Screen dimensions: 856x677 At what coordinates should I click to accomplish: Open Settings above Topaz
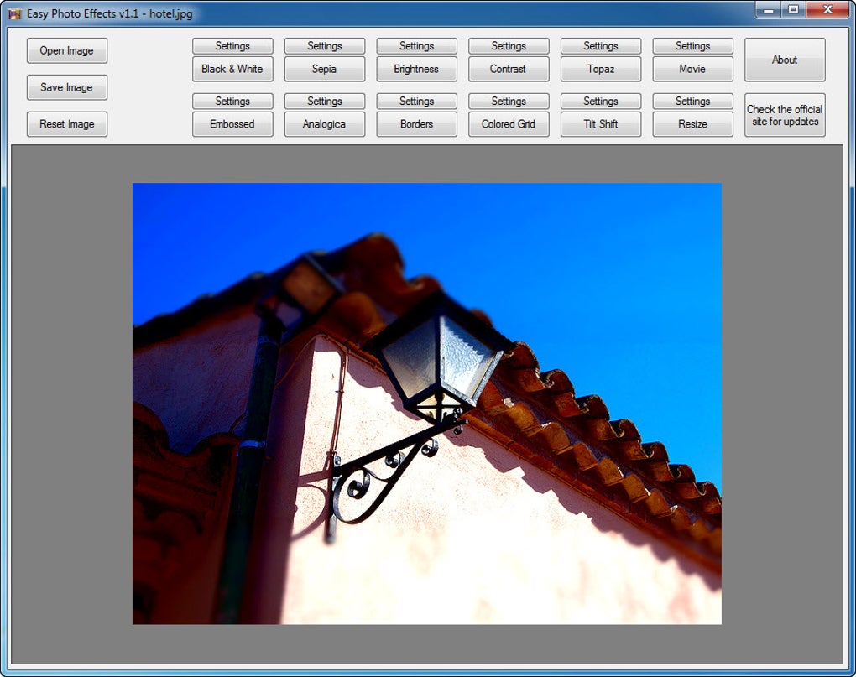click(x=601, y=46)
